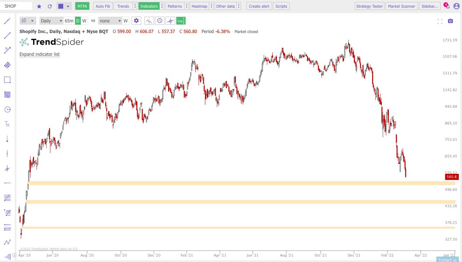Screen dimensions: 462x262
Task: Toggle Indicators on the chart
Action: (149, 7)
